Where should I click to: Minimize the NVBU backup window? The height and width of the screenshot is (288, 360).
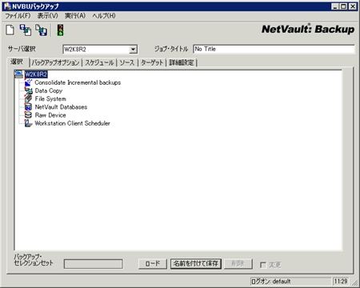click(x=335, y=6)
